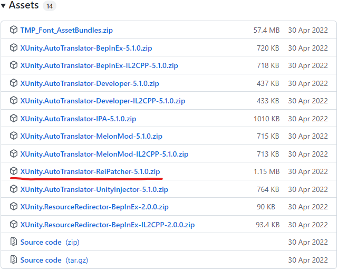Download XUnity.AutoTranslator-MelonMod-IL2CPP-5.1.0.zip
This screenshot has height=270, width=338.
click(x=104, y=154)
